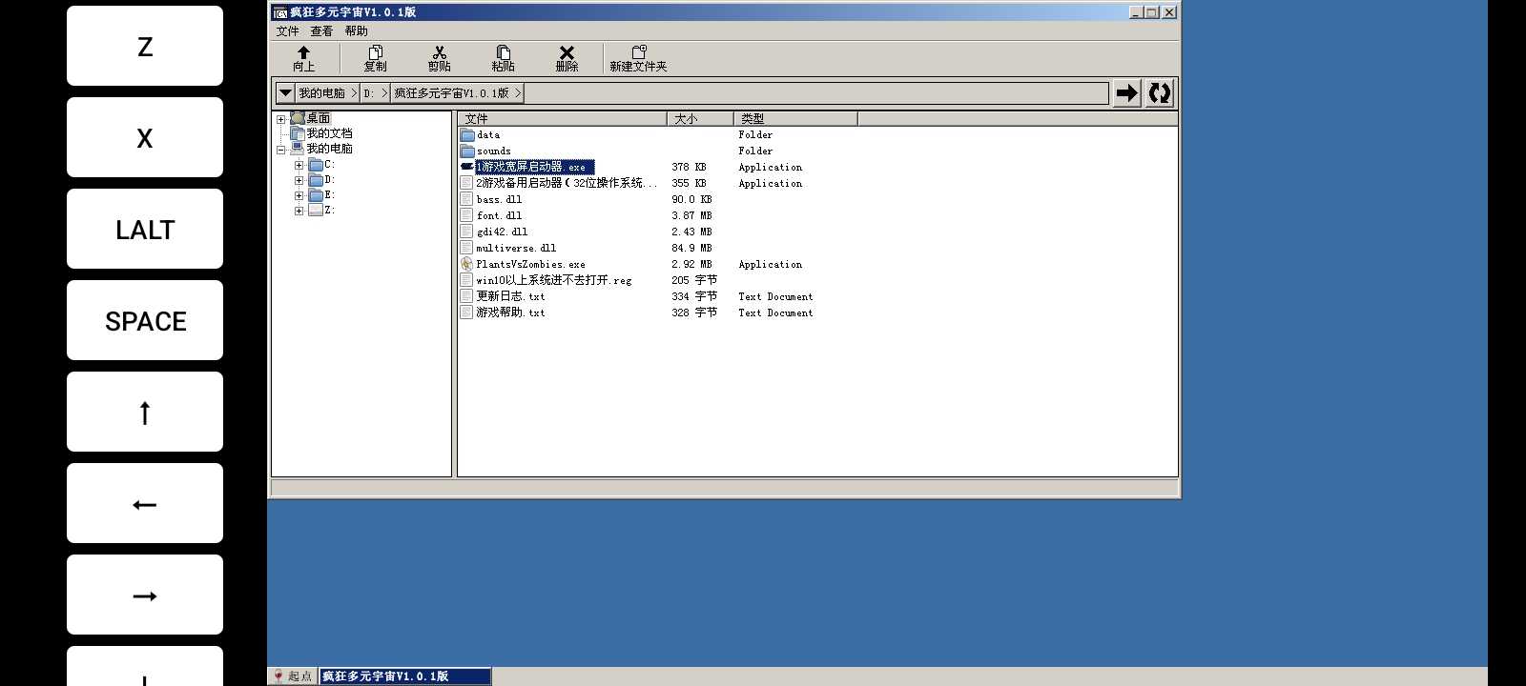Tap the SPACE on-screen key

tap(145, 320)
